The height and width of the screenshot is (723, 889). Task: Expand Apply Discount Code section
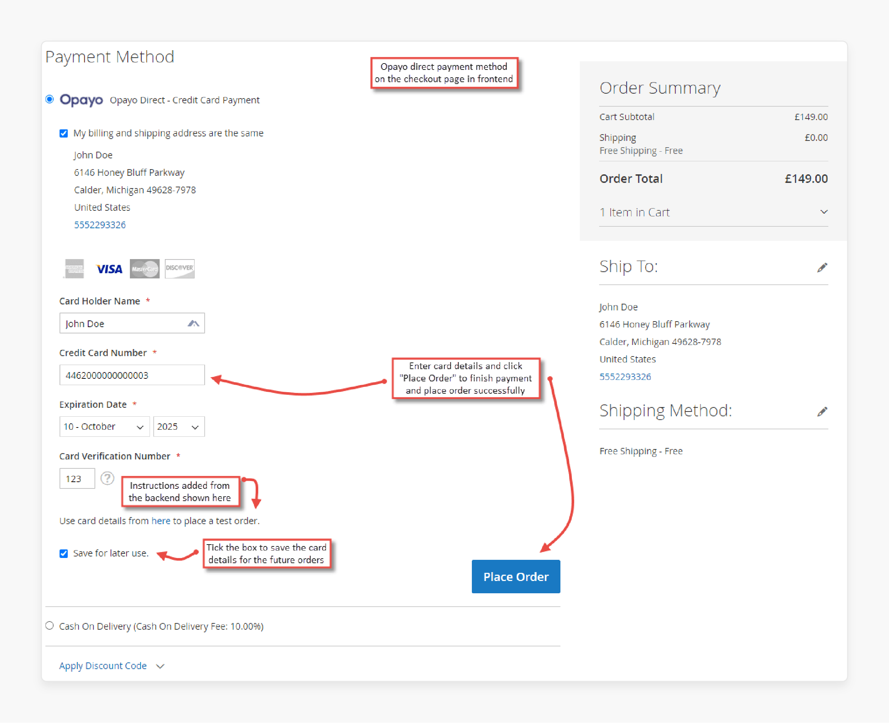pyautogui.click(x=112, y=666)
